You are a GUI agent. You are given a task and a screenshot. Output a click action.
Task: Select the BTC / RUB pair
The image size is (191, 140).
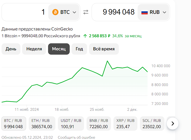click(x=14, y=123)
